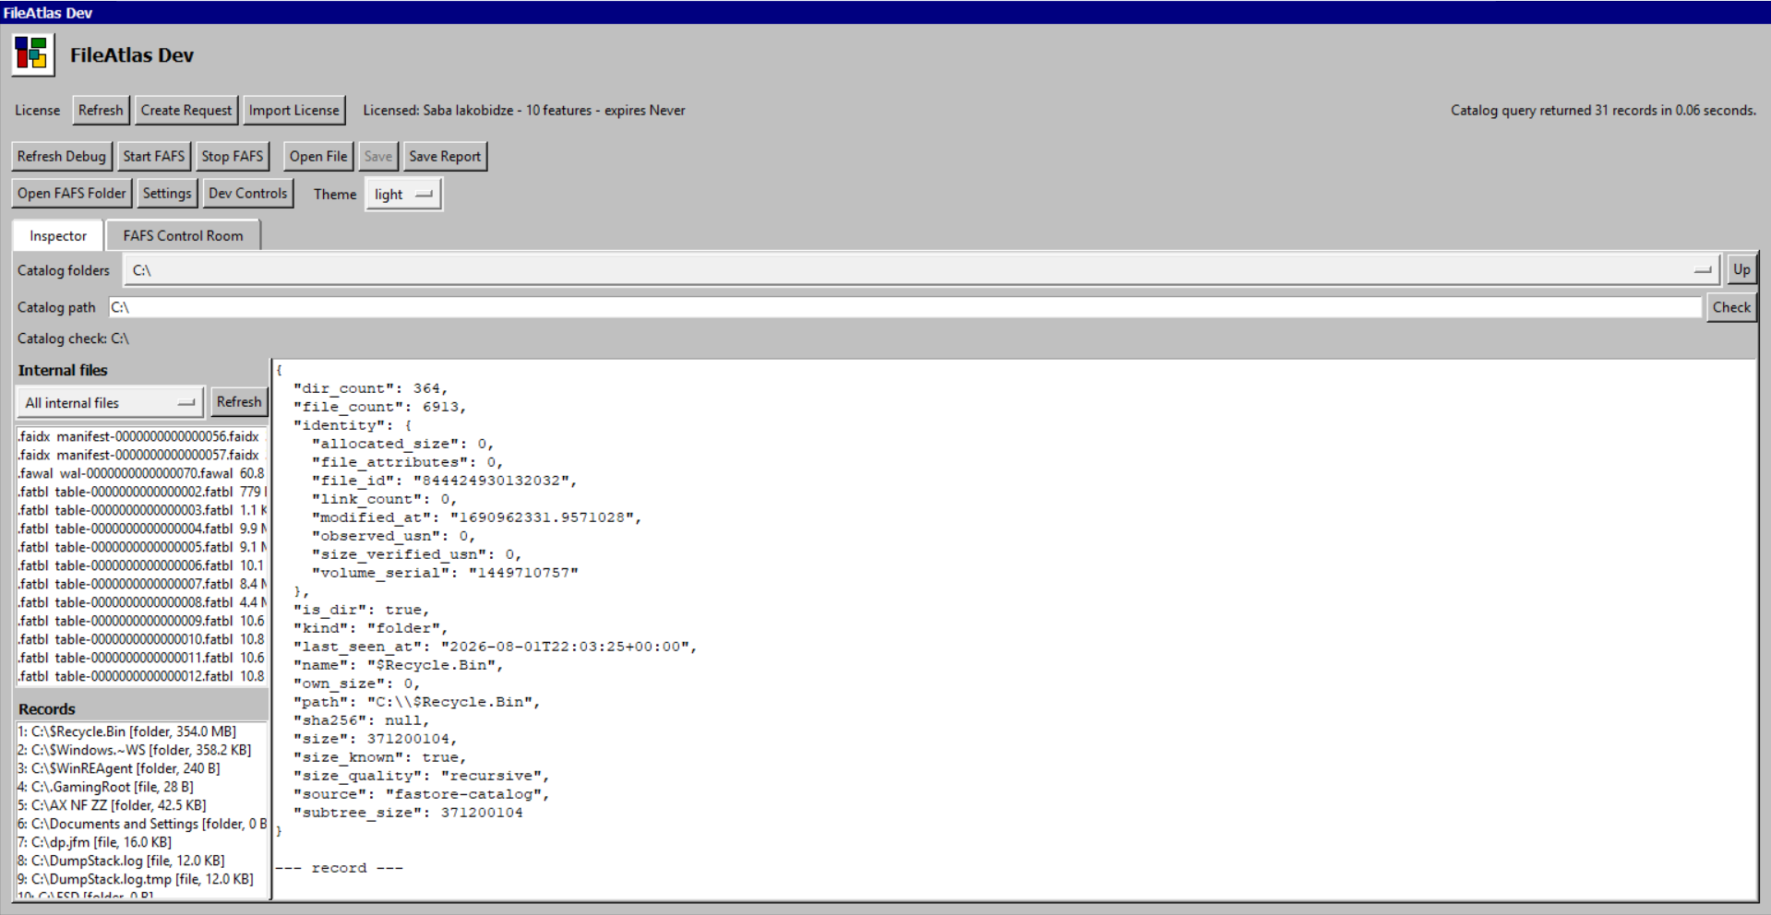The width and height of the screenshot is (1771, 915).
Task: Select record 4: C:\.GamingRoot file
Action: [142, 787]
